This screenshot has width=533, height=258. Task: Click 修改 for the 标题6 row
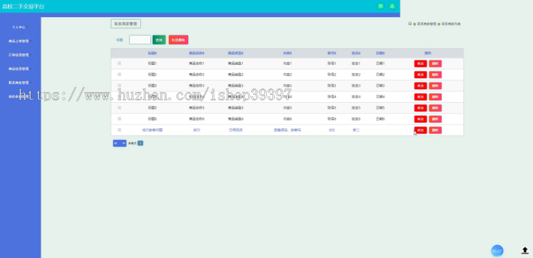tap(420, 119)
